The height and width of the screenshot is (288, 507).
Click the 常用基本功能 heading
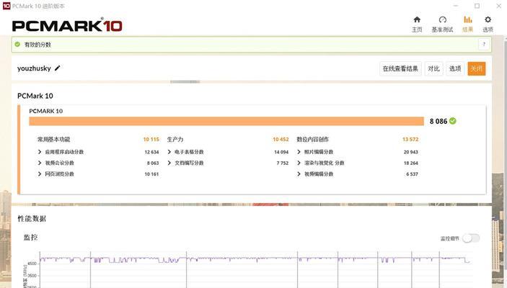[x=53, y=139]
